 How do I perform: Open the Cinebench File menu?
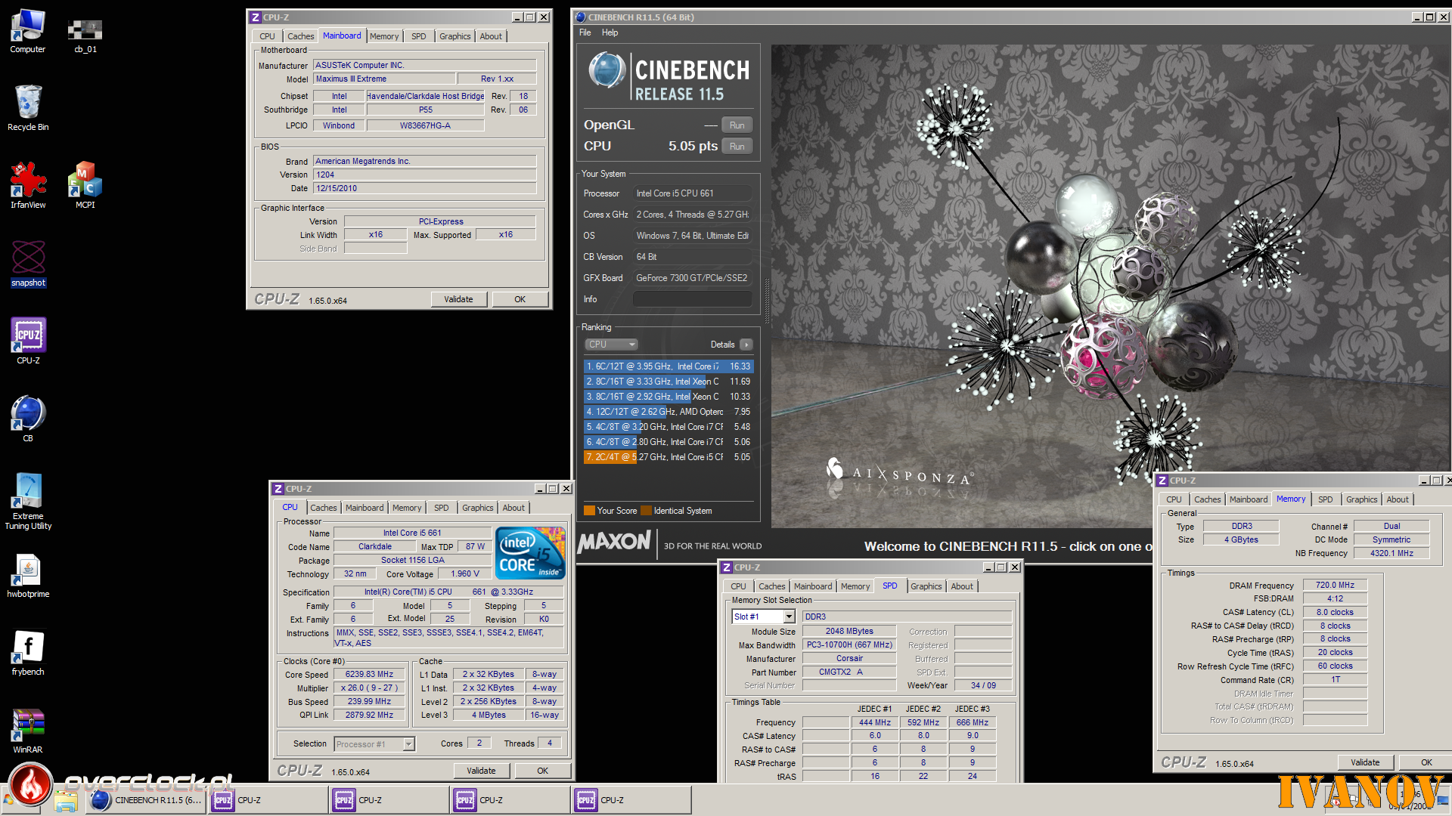[585, 32]
